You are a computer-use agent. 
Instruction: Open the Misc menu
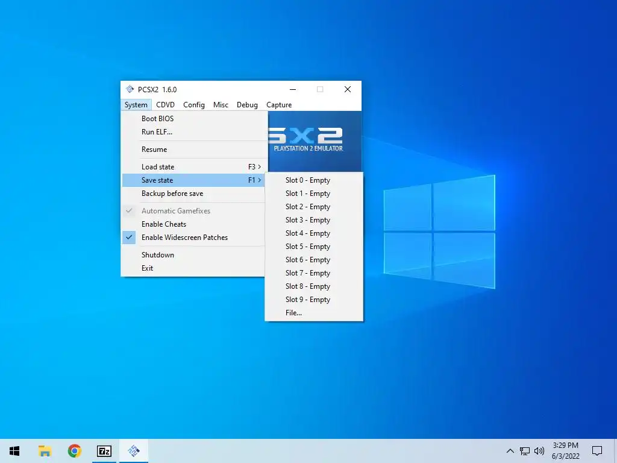pyautogui.click(x=221, y=105)
